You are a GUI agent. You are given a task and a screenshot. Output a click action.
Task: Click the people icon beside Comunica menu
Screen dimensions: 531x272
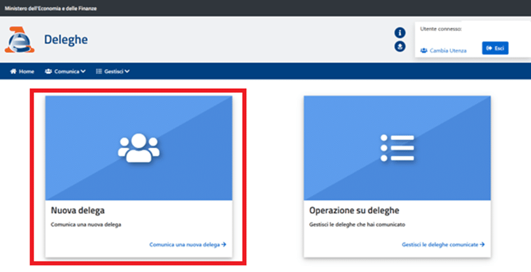(48, 71)
